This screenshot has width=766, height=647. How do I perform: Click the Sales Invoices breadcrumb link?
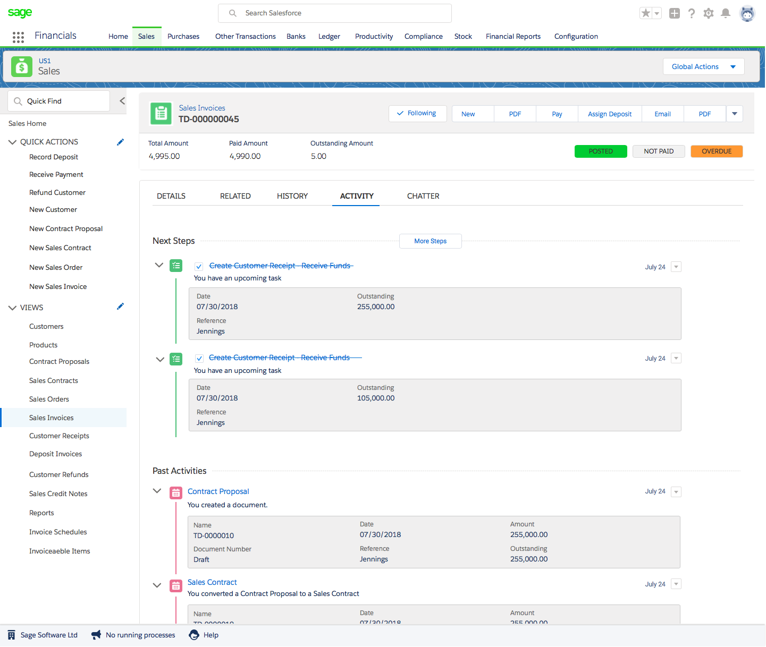point(202,108)
